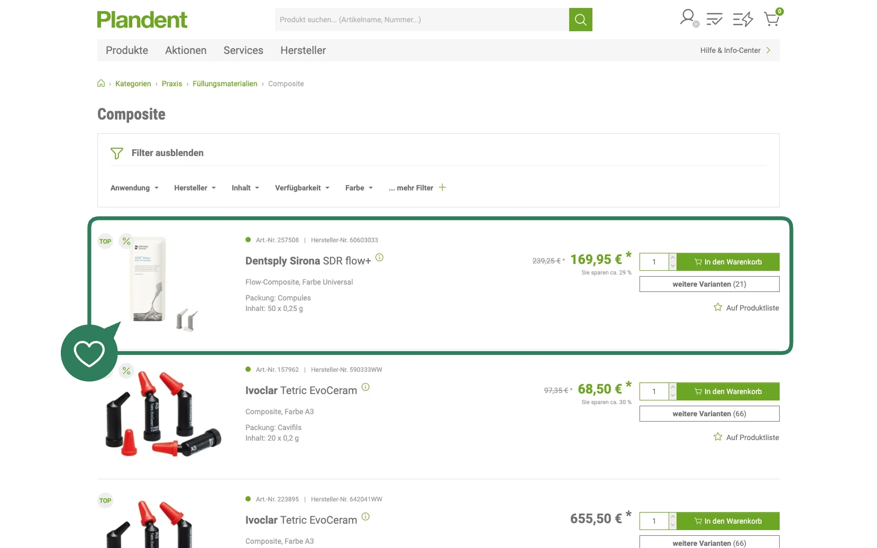
Task: Decrease quantity for SDR flow+ with down arrow
Action: (x=673, y=266)
